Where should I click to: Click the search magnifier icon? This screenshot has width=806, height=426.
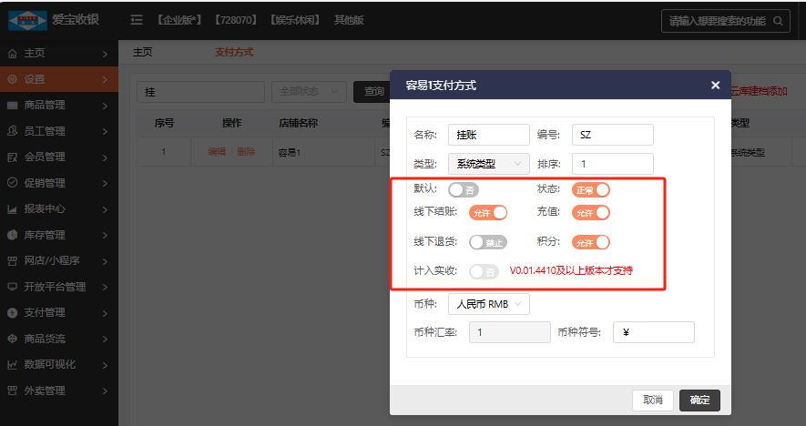(x=778, y=21)
